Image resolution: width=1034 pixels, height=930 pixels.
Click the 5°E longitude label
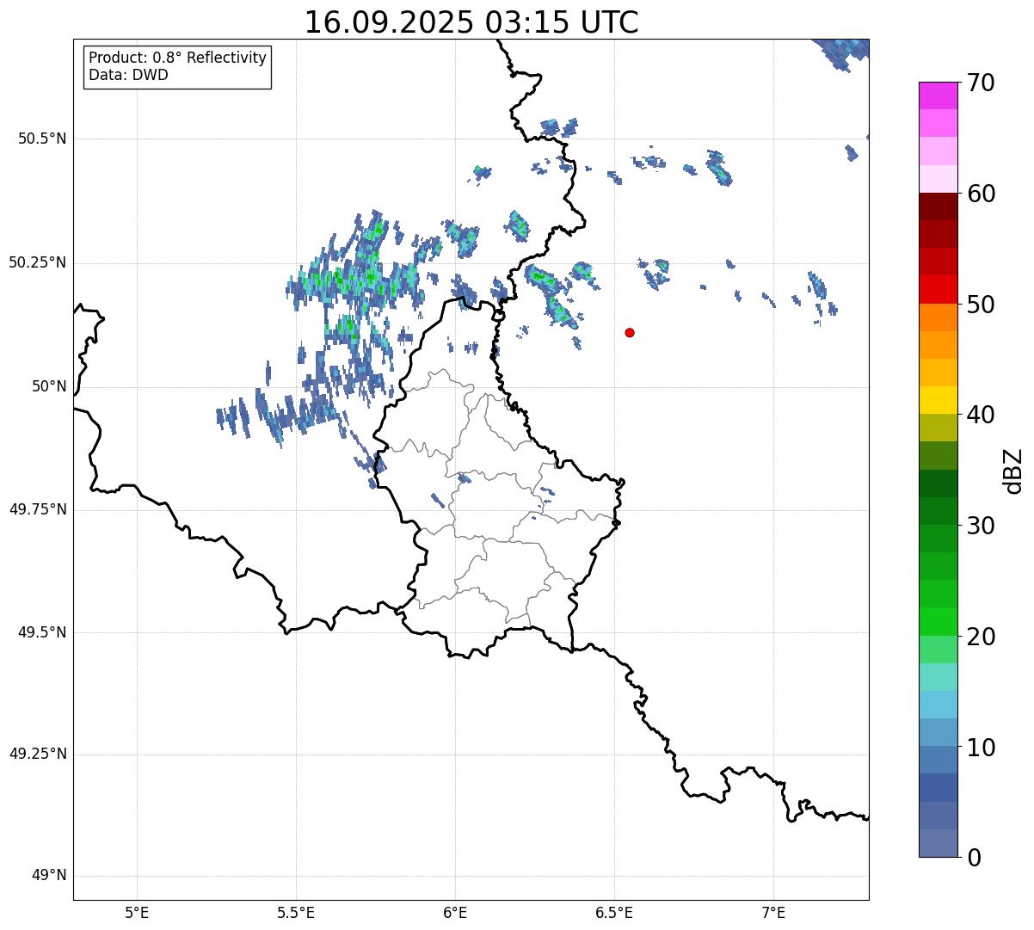point(137,913)
